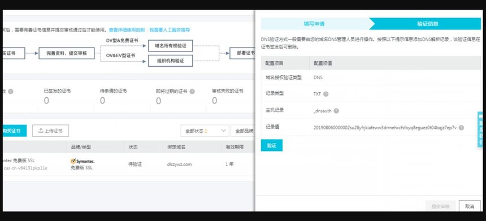Click the 1 年 validity cell
This screenshot has height=221, width=486.
pyautogui.click(x=229, y=164)
